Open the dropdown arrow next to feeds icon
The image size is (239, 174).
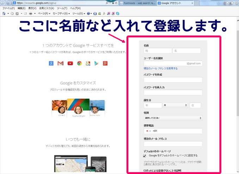22,13
